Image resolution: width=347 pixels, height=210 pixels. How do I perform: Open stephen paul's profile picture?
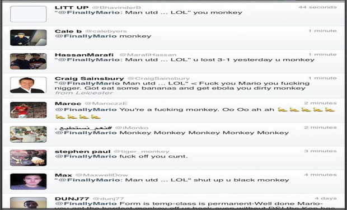click(x=29, y=158)
